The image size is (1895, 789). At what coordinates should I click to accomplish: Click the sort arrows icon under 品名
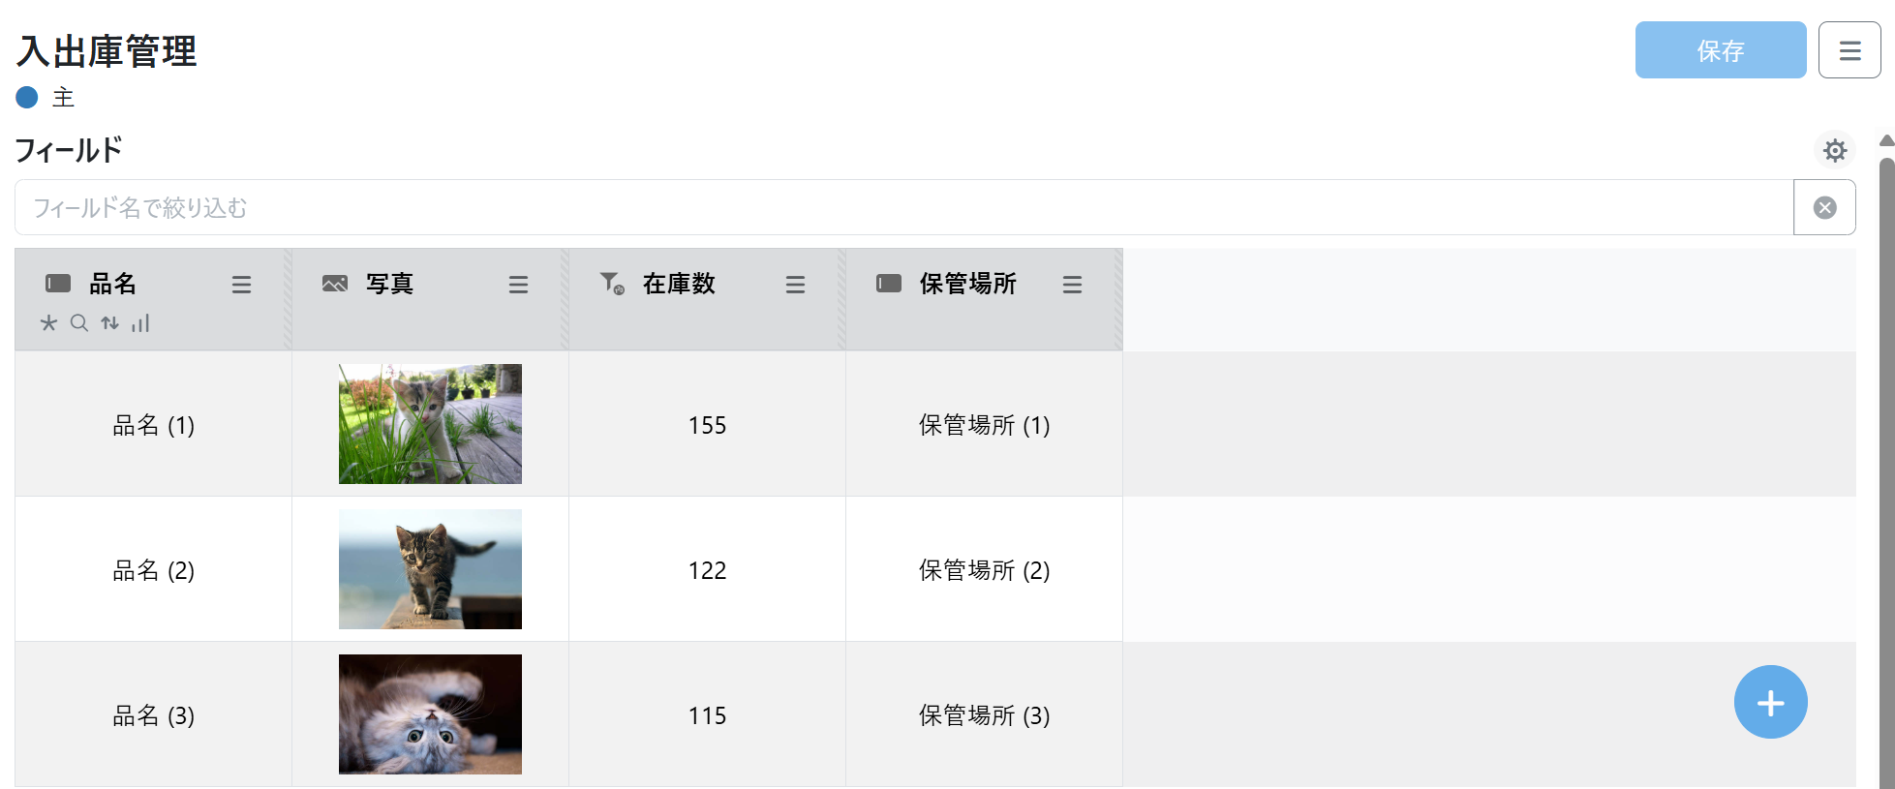pyautogui.click(x=110, y=323)
